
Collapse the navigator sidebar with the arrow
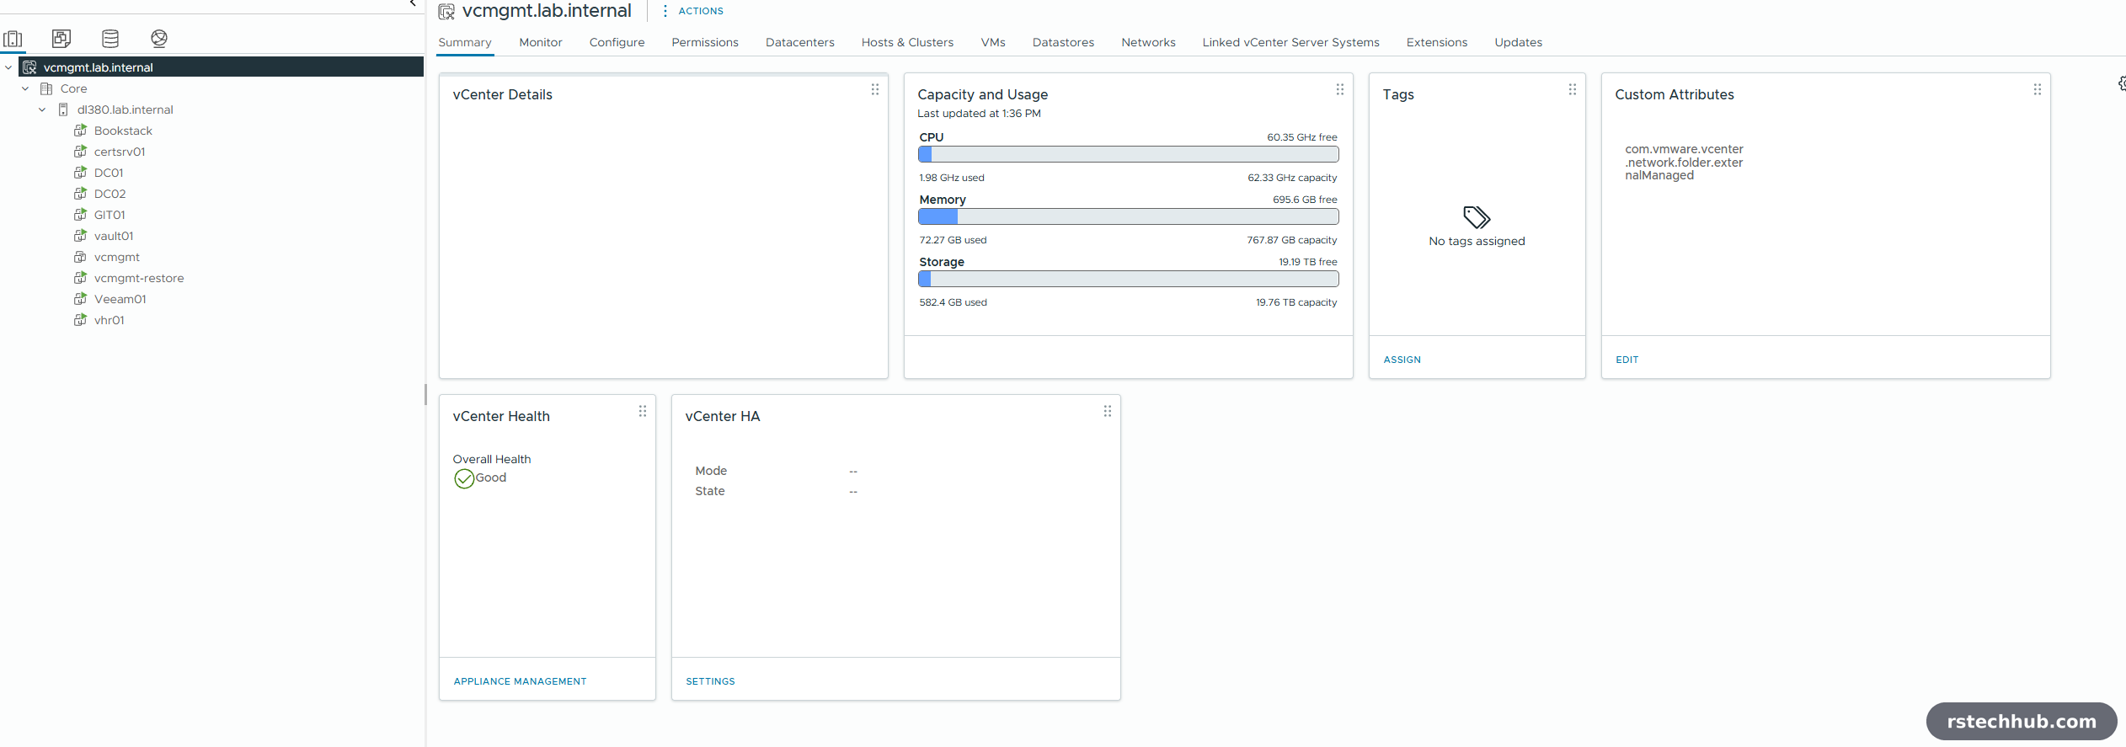pos(413,3)
